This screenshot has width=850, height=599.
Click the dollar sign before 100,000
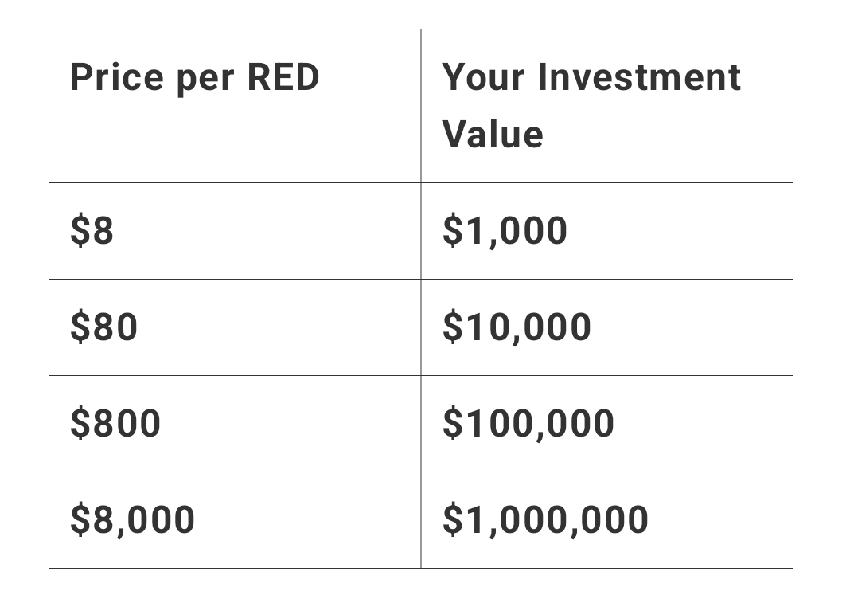pyautogui.click(x=453, y=423)
